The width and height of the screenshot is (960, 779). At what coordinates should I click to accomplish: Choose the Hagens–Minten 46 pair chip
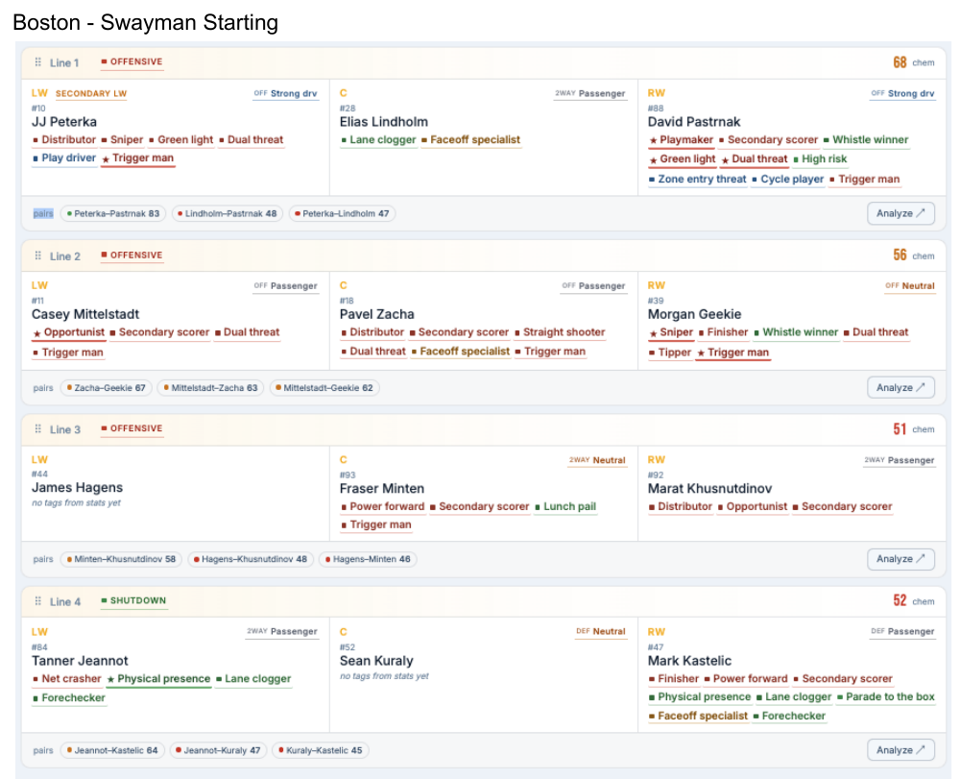coord(368,559)
